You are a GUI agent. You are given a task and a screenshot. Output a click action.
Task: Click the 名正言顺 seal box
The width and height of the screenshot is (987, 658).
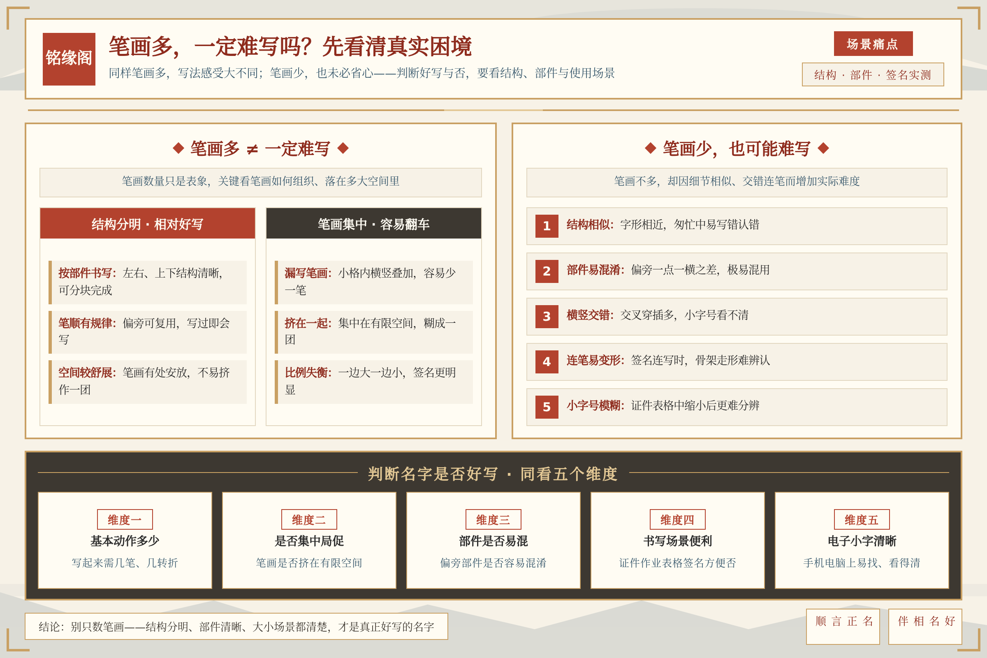point(843,626)
